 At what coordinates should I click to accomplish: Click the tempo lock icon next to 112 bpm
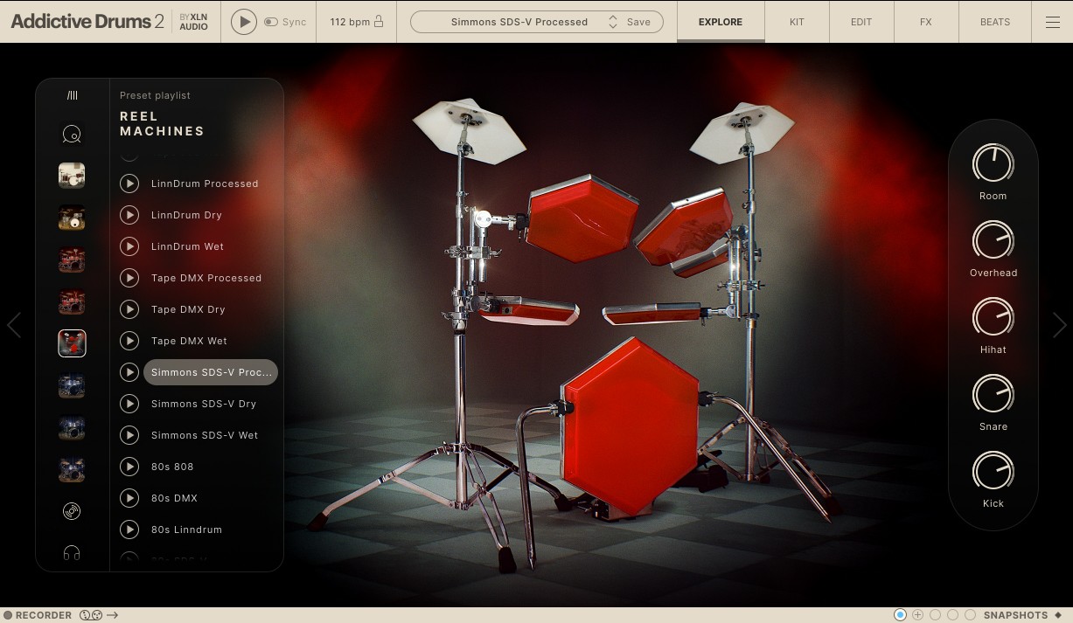click(379, 22)
